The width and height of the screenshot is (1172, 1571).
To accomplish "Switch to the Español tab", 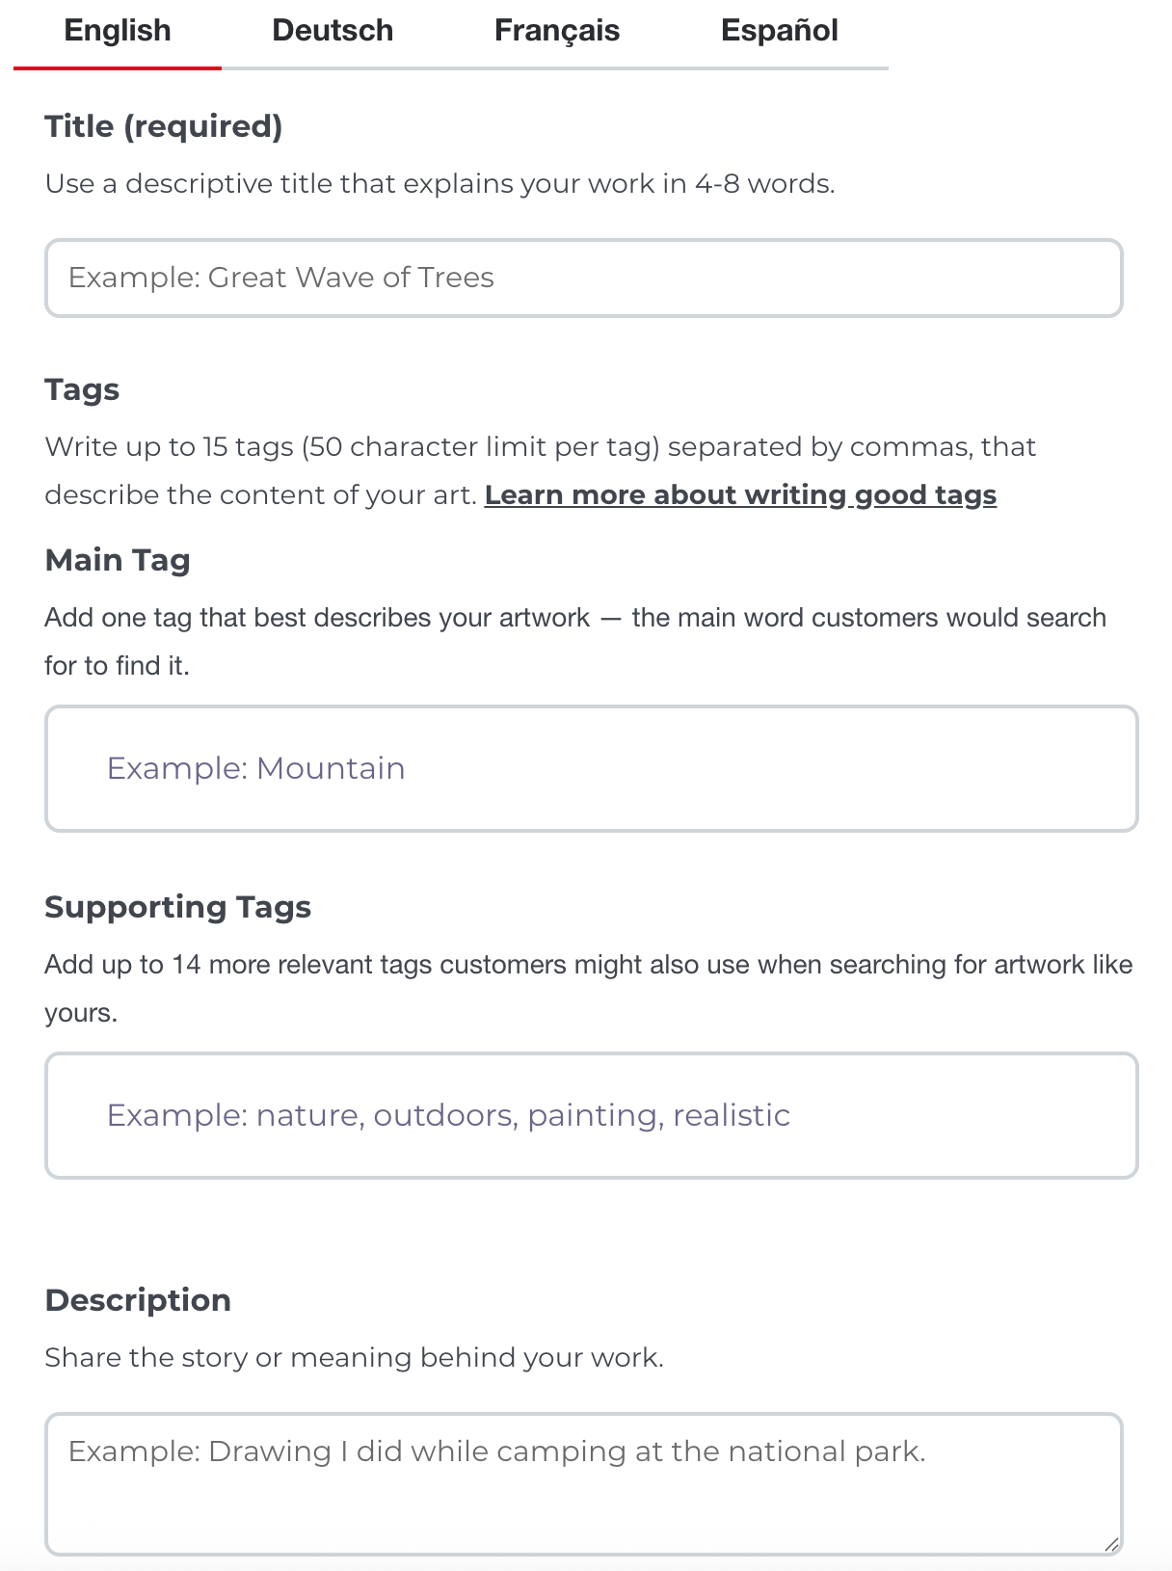I will [779, 31].
